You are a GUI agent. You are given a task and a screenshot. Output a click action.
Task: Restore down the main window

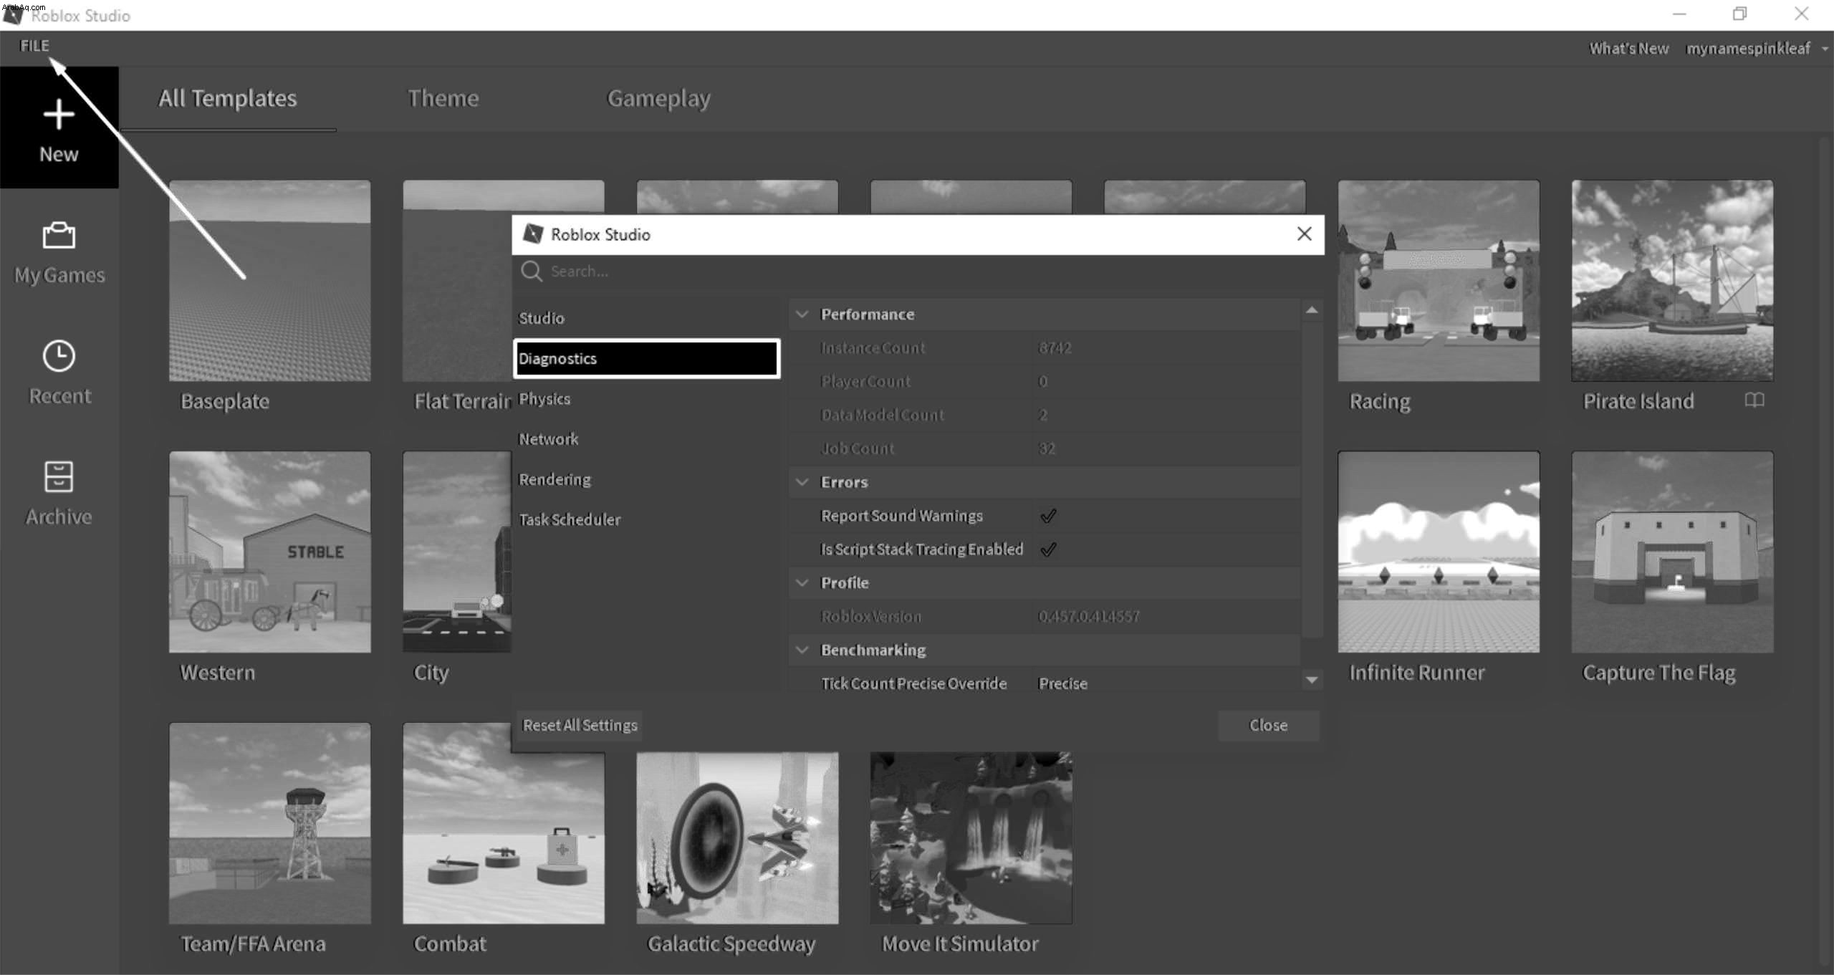click(1740, 14)
